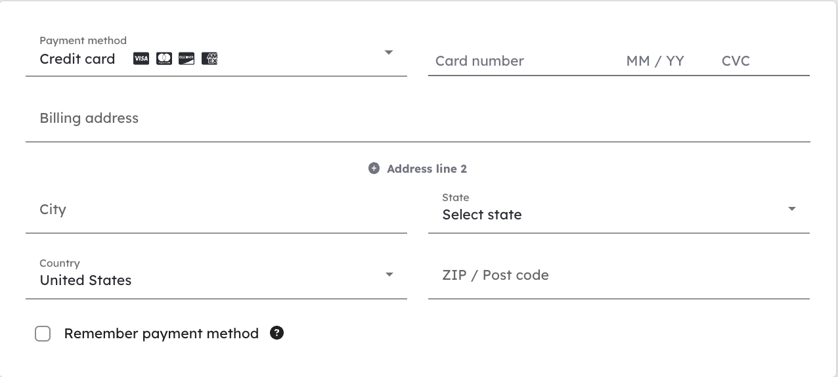Enable the Remember payment method checkbox

point(43,334)
